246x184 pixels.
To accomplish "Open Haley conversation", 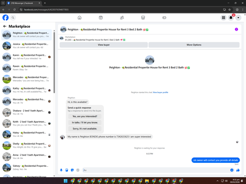I will click(27, 134).
